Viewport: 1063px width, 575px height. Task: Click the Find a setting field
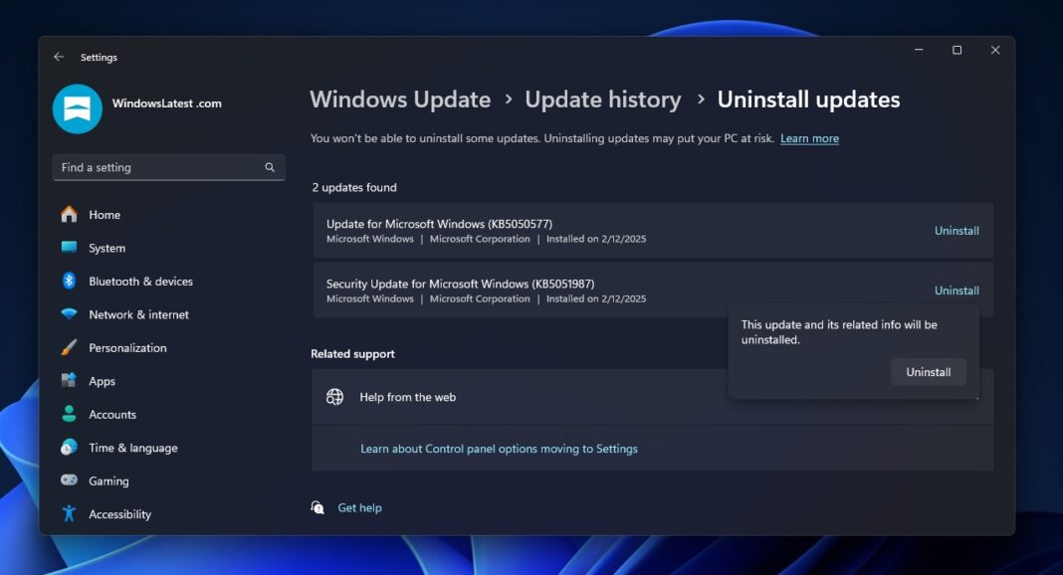coord(159,167)
